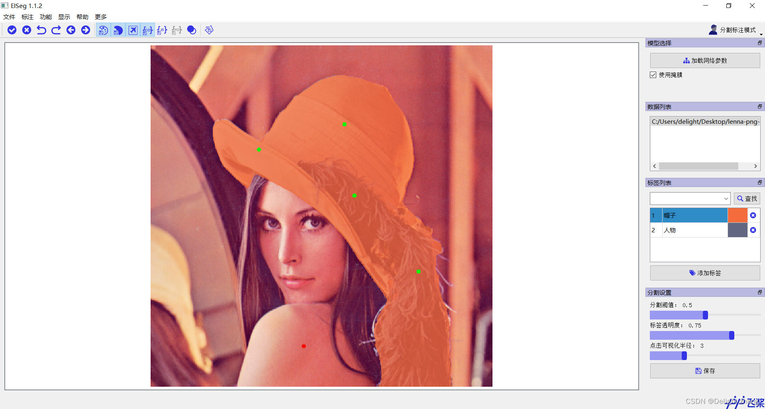This screenshot has width=765, height=409.
Task: Click the data list horizontal scrollbar thumb
Action: pyautogui.click(x=698, y=166)
